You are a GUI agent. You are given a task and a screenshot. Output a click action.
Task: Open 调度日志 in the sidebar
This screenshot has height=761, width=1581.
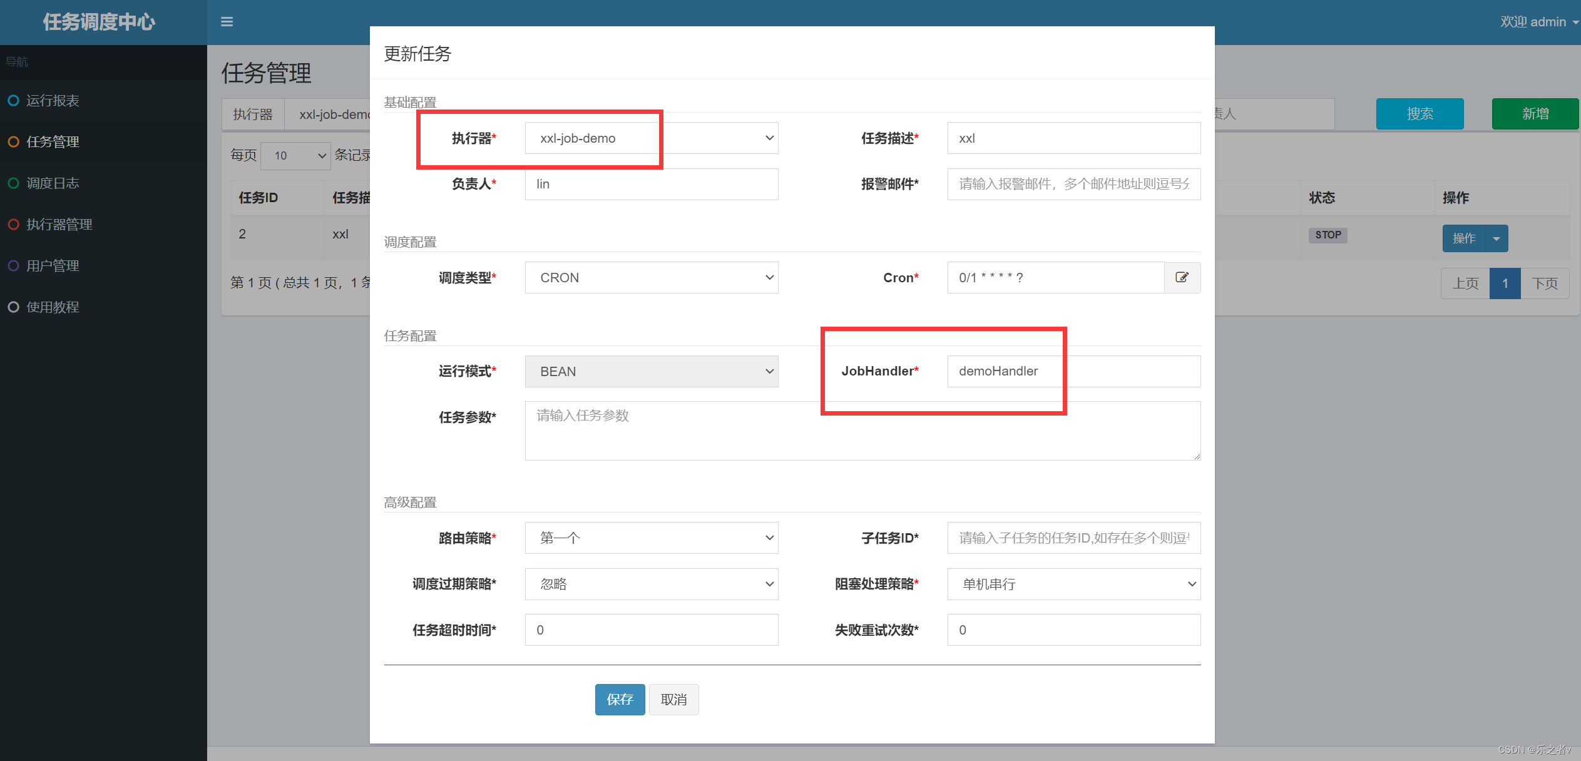(x=103, y=183)
